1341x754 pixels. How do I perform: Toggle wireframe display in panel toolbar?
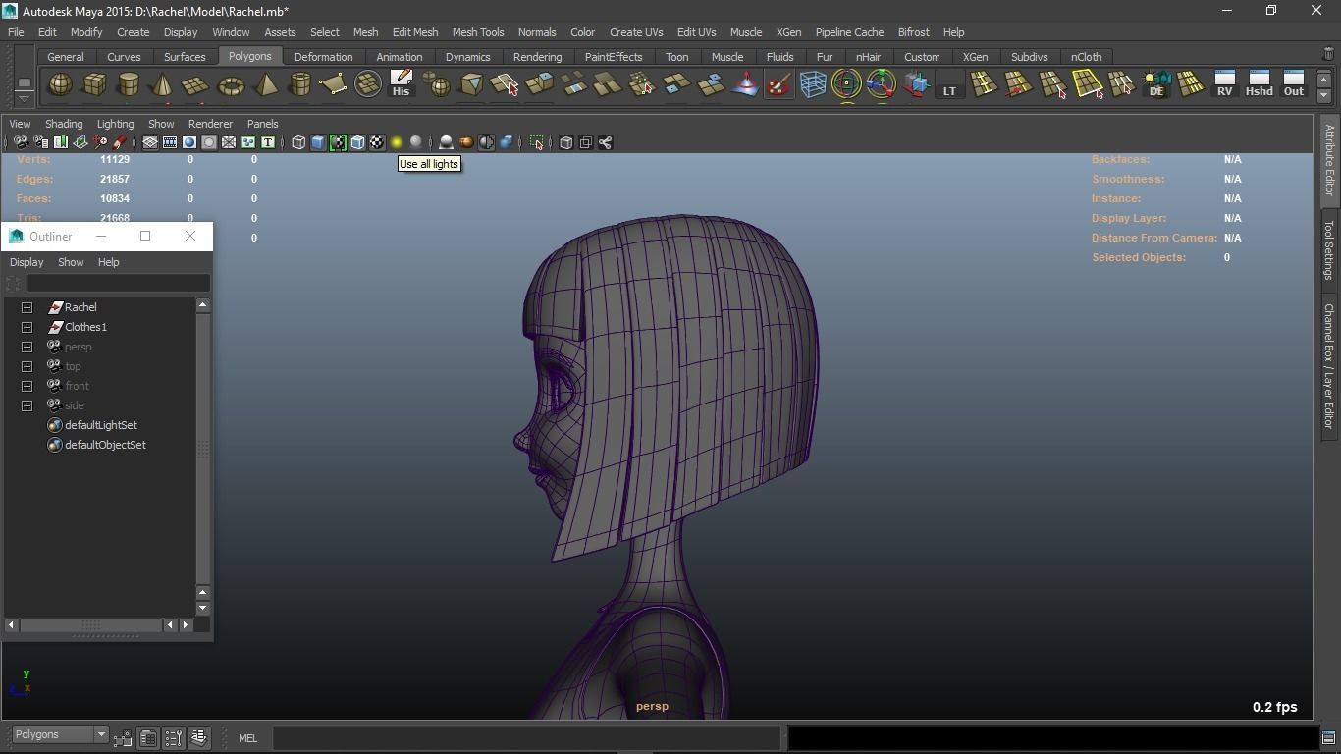point(298,142)
